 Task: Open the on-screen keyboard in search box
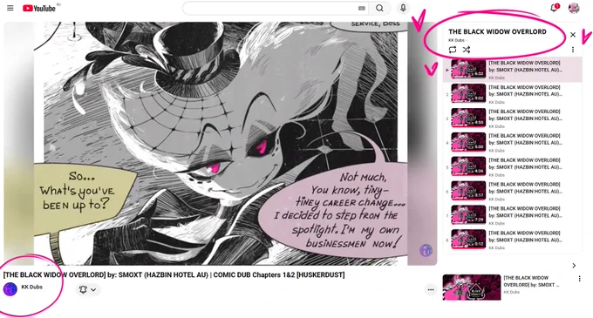coord(362,8)
